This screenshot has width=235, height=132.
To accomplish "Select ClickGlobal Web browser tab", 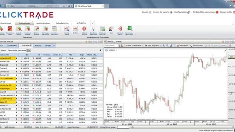I will pos(89,6).
